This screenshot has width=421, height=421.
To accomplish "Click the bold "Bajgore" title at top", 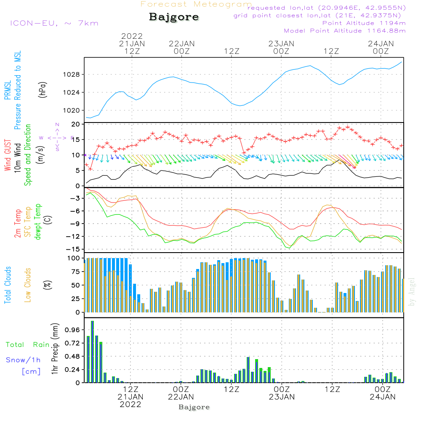I will click(x=174, y=17).
